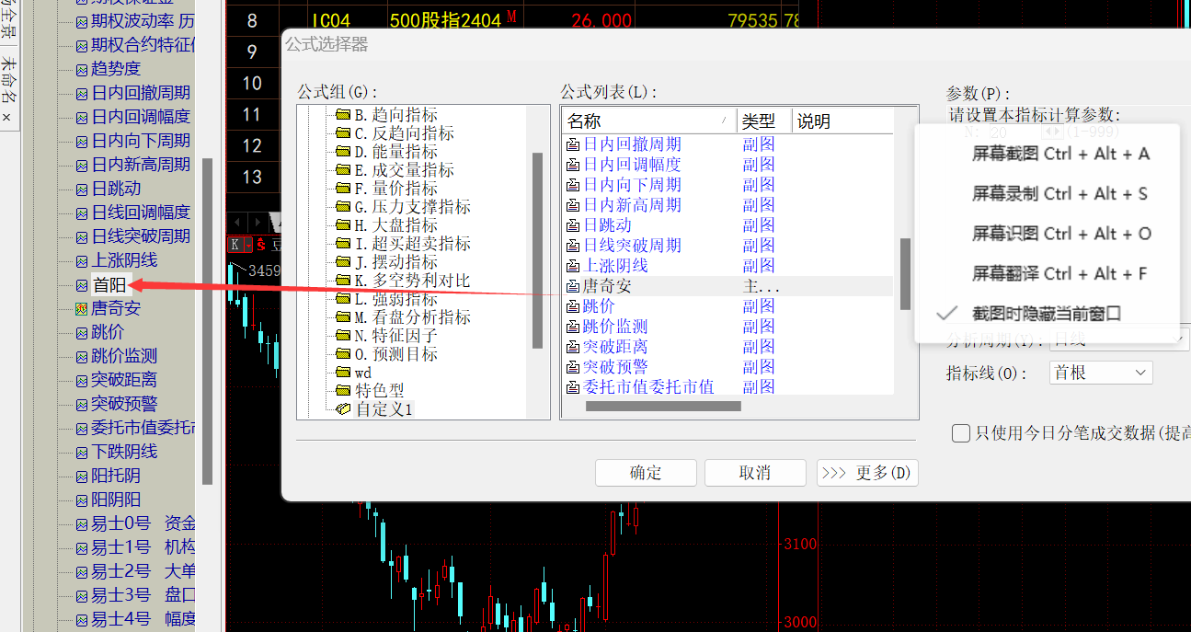This screenshot has height=632, width=1191.
Task: Click left indicator panel vertical scrollbar
Action: point(208,321)
